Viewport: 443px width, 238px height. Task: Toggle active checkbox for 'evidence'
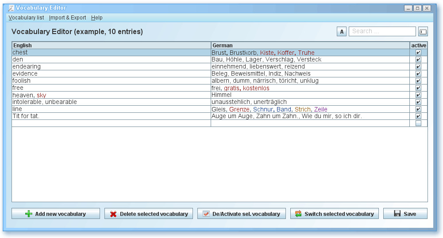418,74
